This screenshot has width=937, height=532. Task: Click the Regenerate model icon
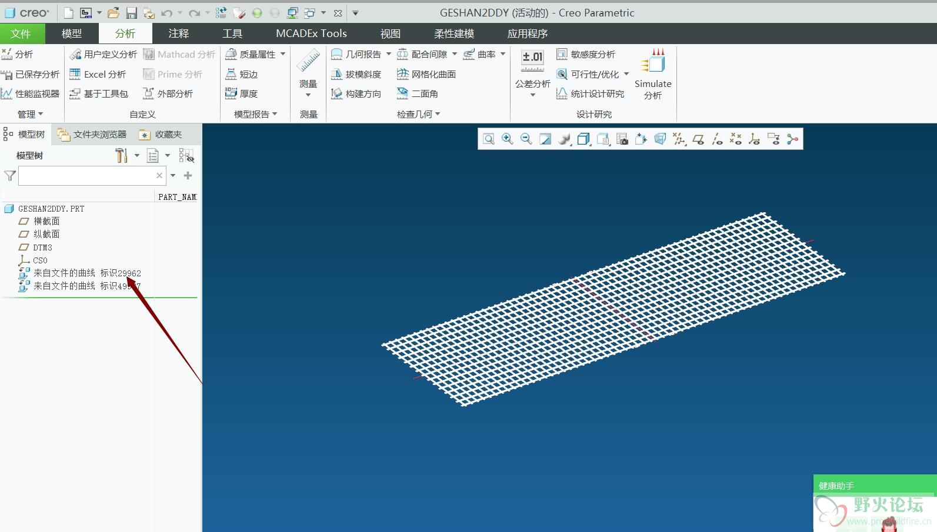coord(221,12)
